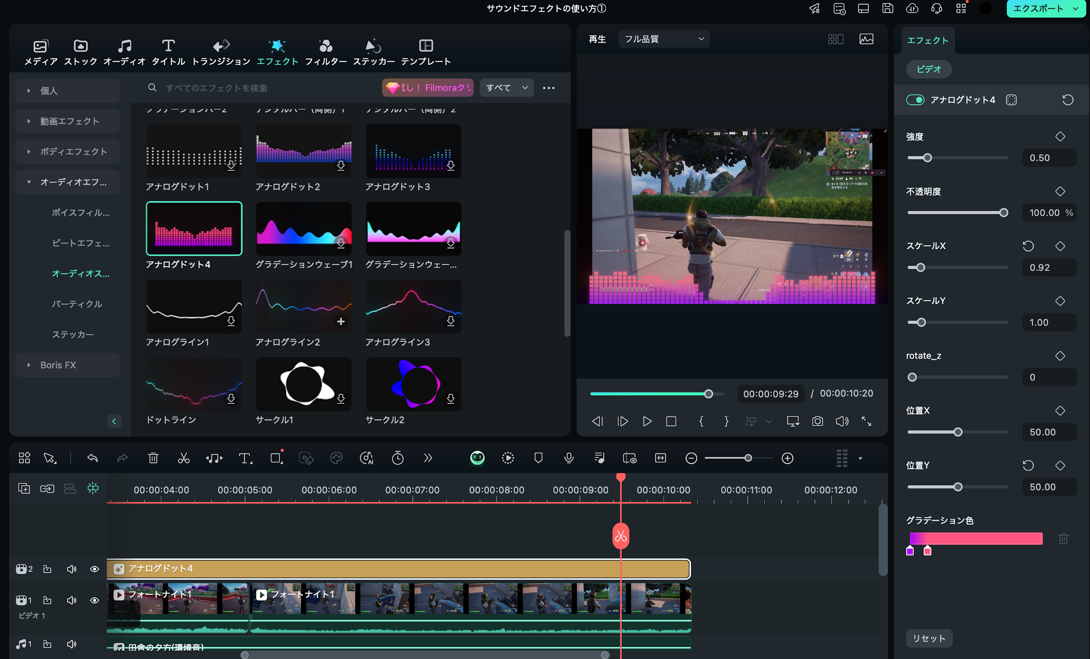Open cloud upload icon in title bar
Image resolution: width=1090 pixels, height=659 pixels.
pos(912,8)
